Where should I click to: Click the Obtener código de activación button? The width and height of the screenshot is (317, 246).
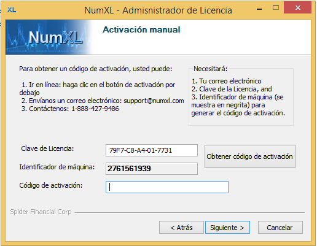250,156
